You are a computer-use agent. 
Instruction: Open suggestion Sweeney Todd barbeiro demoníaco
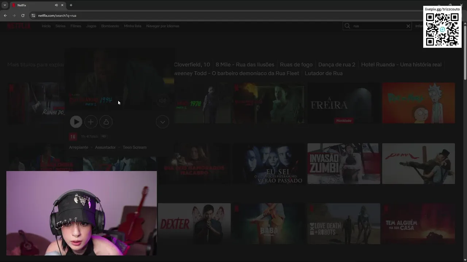(x=236, y=73)
